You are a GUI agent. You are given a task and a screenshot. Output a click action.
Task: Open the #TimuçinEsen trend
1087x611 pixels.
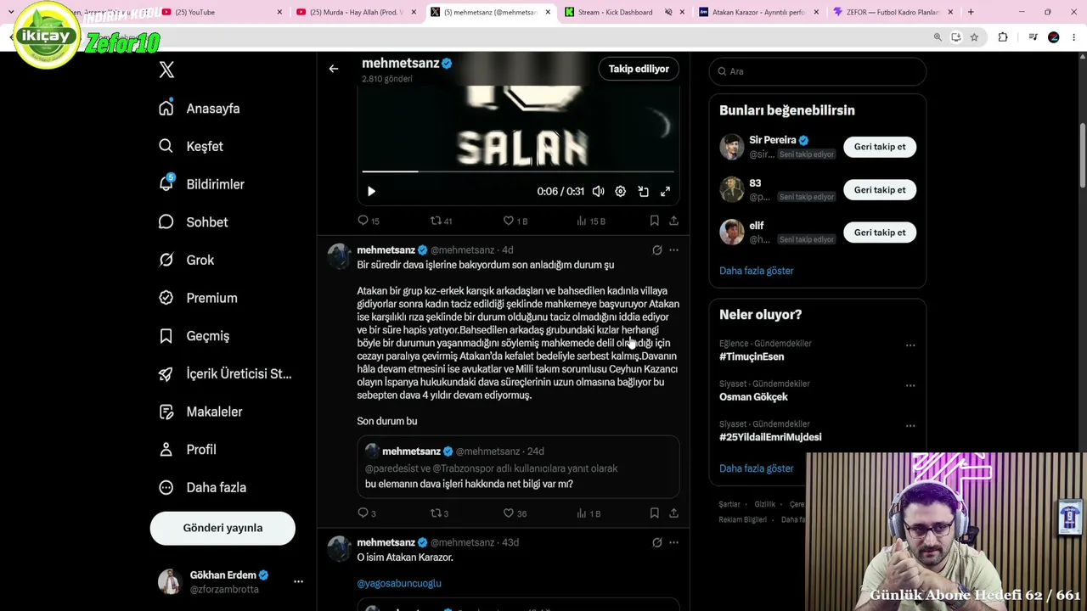(x=752, y=357)
